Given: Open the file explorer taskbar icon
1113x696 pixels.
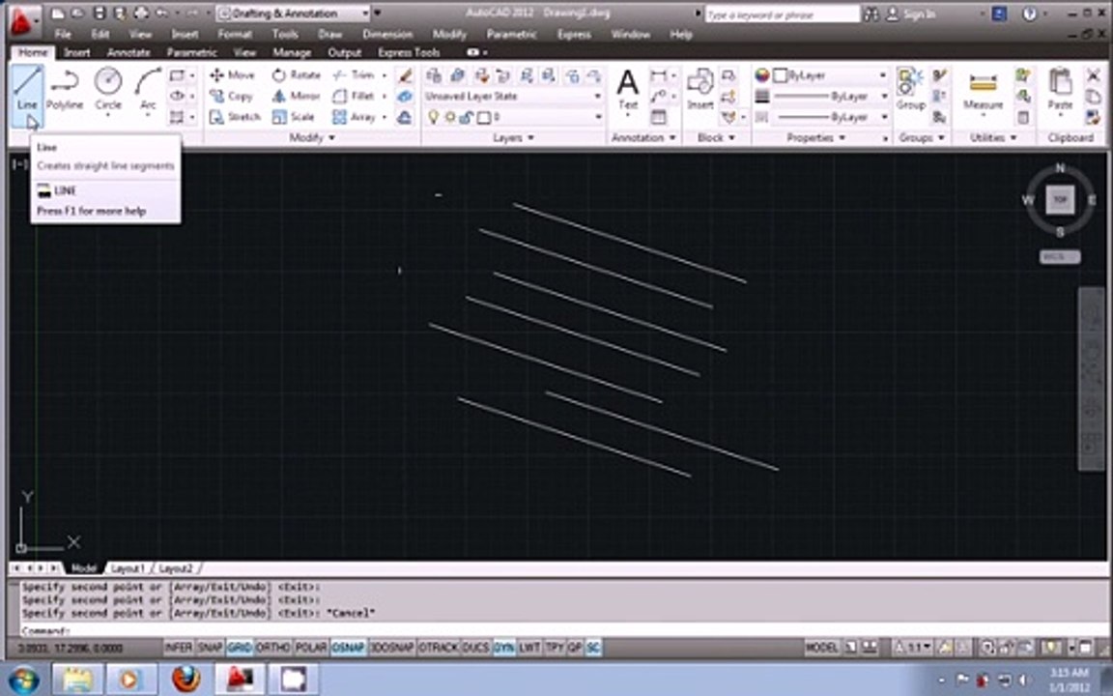Looking at the screenshot, I should coord(77,680).
